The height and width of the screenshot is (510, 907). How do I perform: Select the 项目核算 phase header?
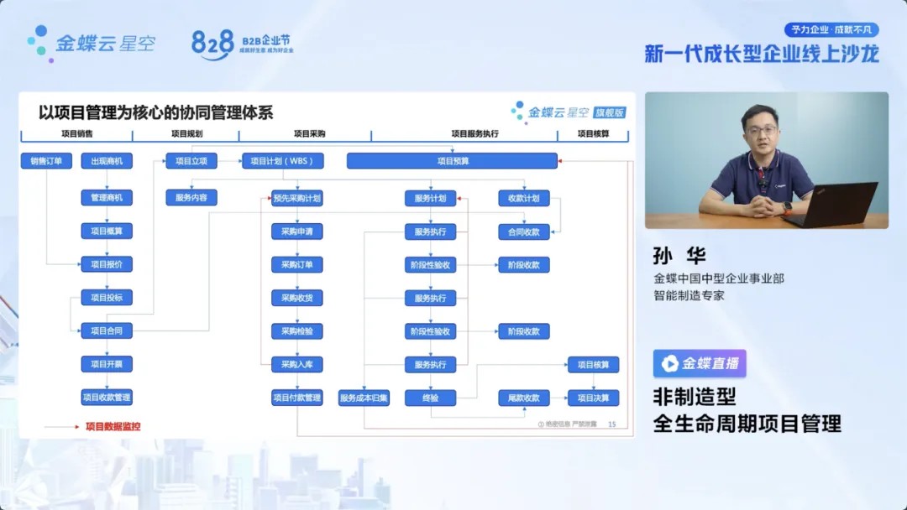pyautogui.click(x=594, y=133)
